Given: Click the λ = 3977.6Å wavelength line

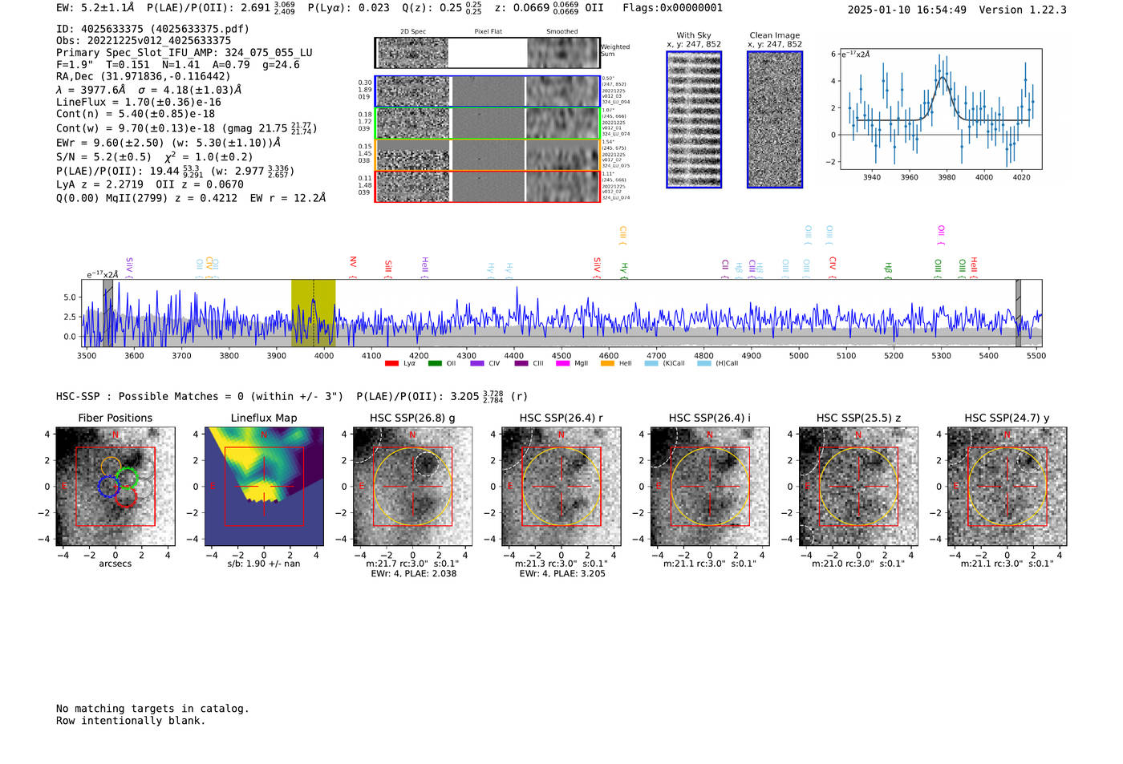Looking at the screenshot, I should pyautogui.click(x=148, y=90).
